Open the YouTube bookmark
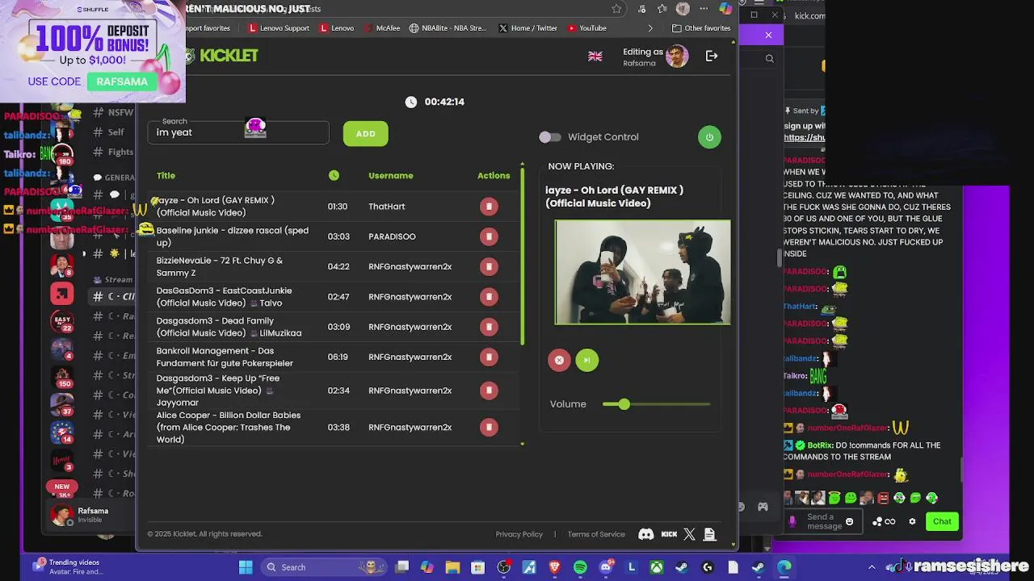 (x=587, y=28)
